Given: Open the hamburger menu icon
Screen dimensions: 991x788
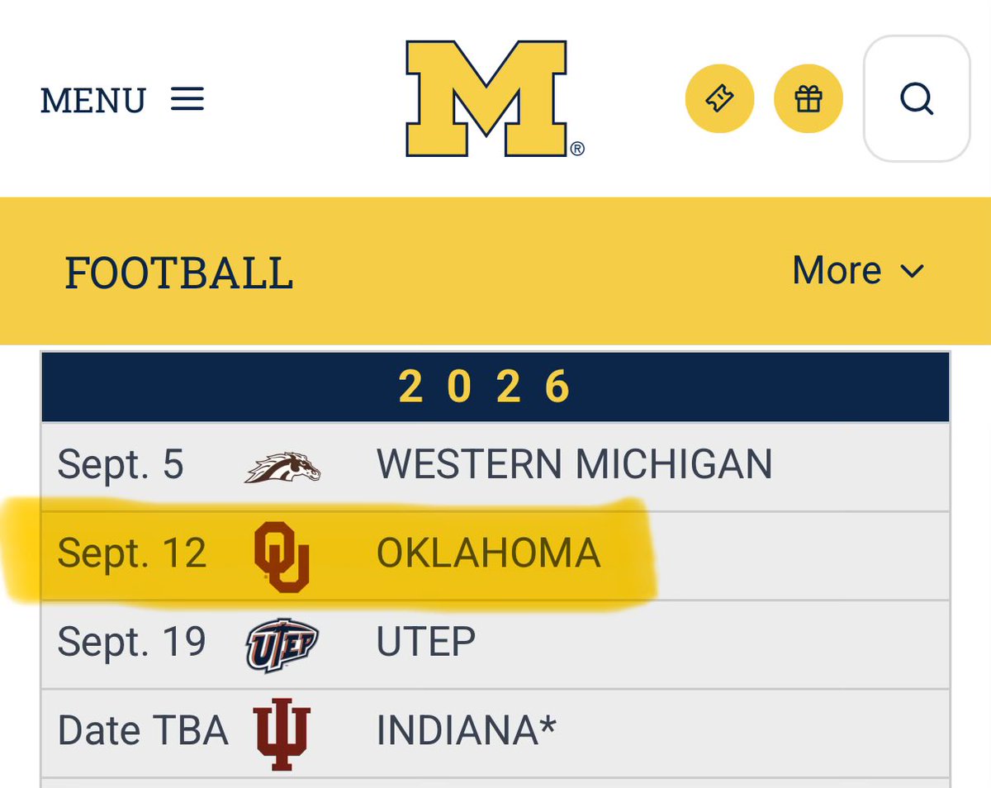Looking at the screenshot, I should pos(187,100).
